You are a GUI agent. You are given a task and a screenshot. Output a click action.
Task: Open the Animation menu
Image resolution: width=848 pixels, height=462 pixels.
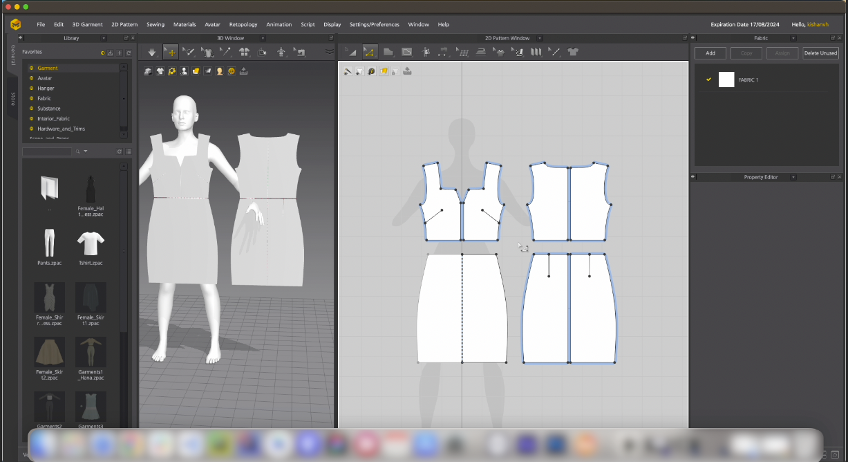[279, 24]
